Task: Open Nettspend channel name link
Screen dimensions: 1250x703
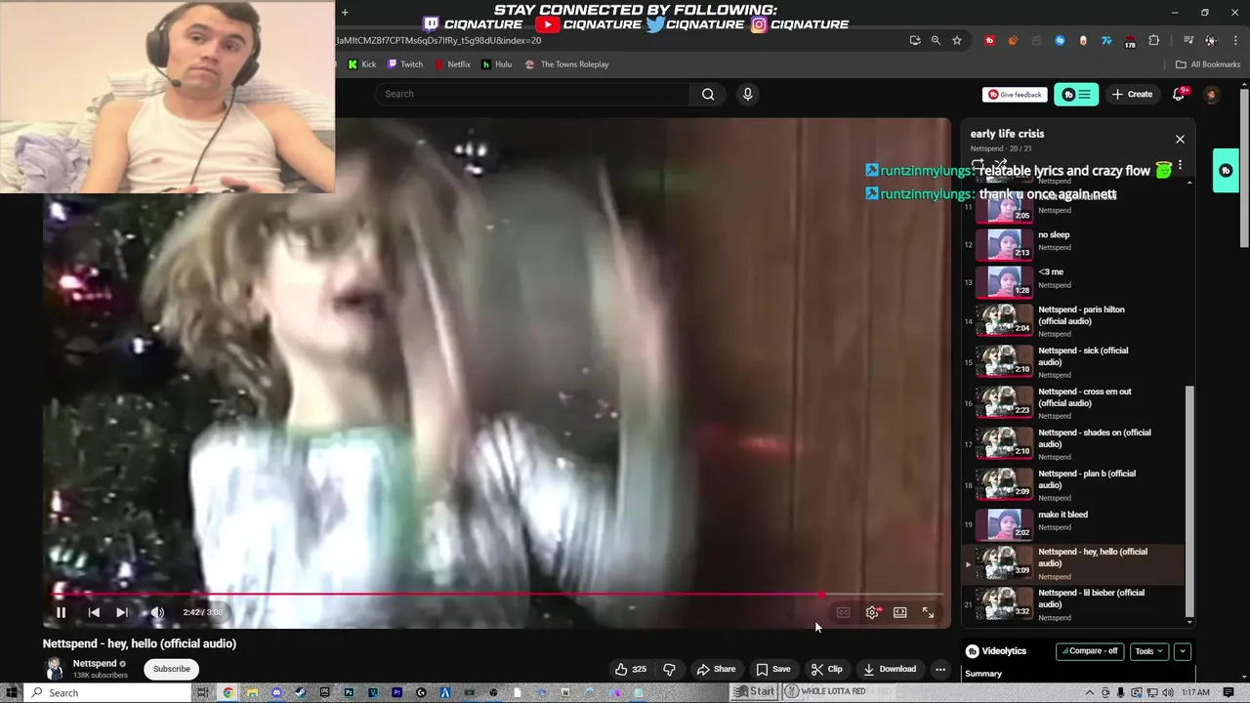Action: point(95,663)
